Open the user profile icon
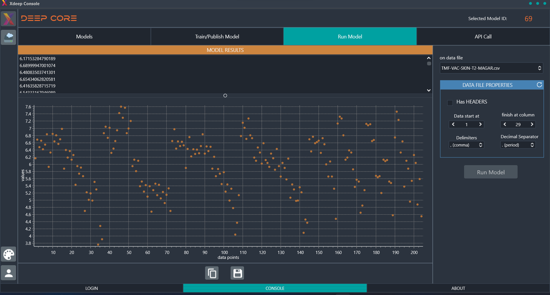This screenshot has width=550, height=295. tap(9, 273)
